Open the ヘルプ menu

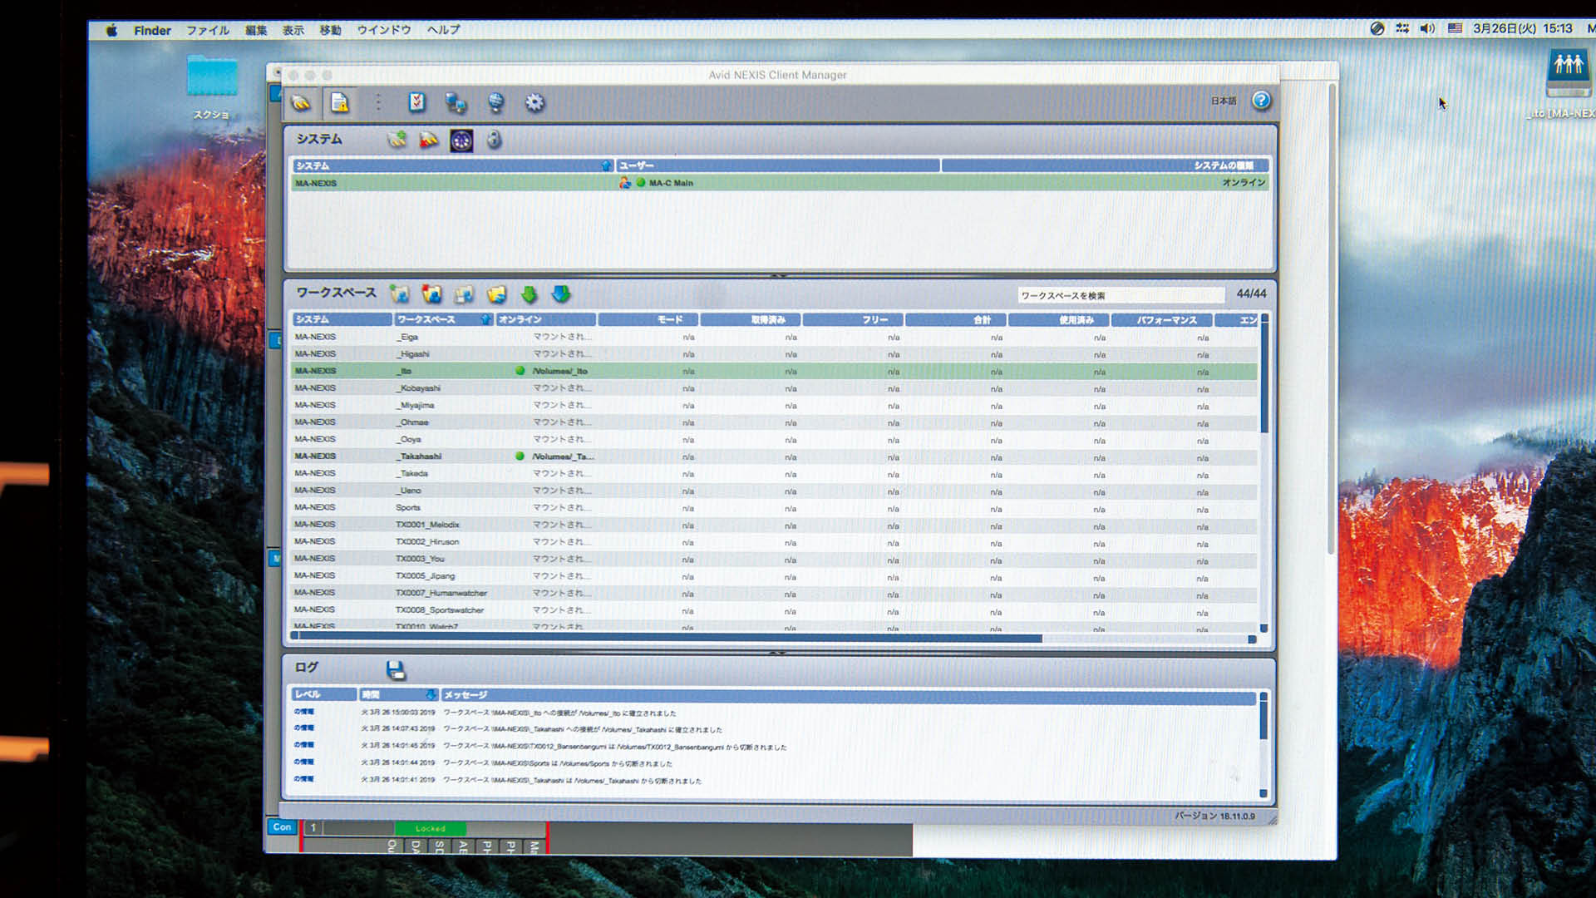(443, 30)
